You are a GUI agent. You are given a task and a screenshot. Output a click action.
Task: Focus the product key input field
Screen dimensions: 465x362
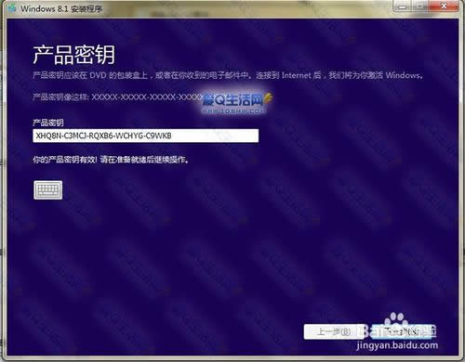click(145, 136)
